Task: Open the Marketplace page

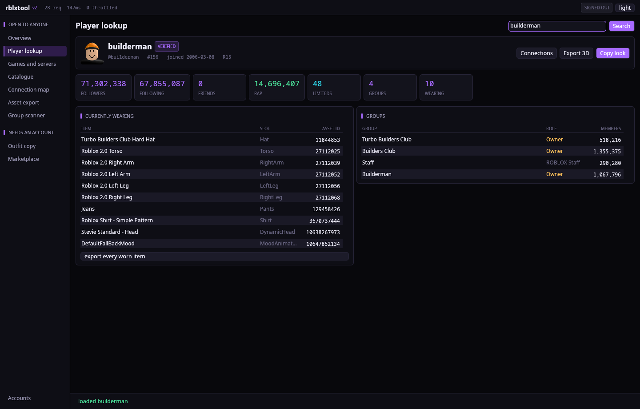Action: click(x=35, y=159)
